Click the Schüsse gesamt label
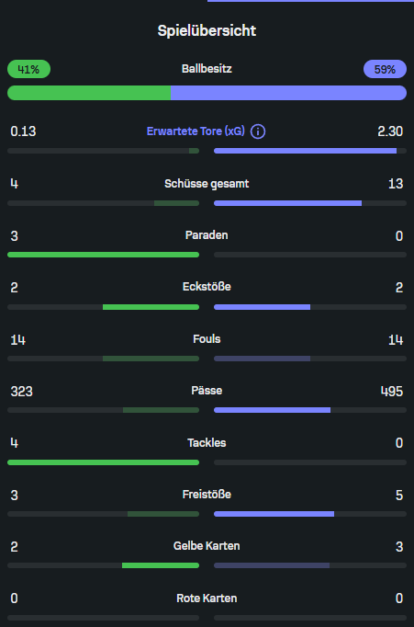This screenshot has height=627, width=414. (207, 184)
